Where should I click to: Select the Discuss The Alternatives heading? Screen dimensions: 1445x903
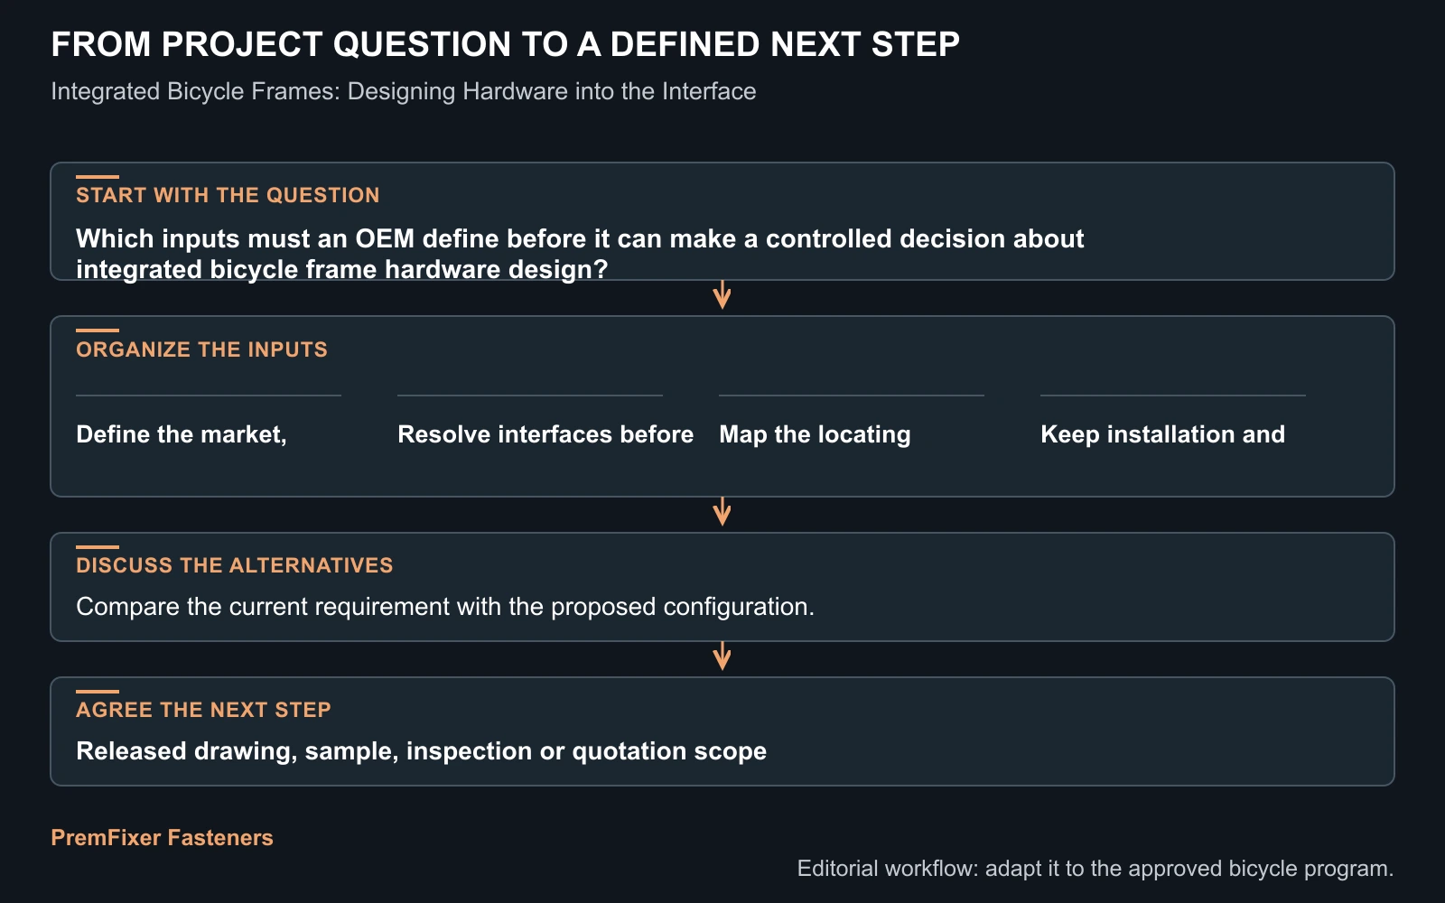pyautogui.click(x=235, y=565)
